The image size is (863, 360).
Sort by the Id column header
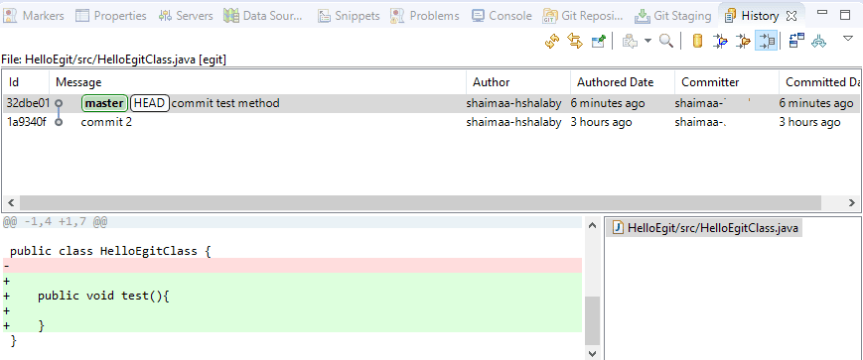coord(26,82)
